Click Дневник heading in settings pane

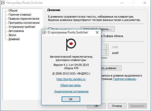tap(54, 10)
